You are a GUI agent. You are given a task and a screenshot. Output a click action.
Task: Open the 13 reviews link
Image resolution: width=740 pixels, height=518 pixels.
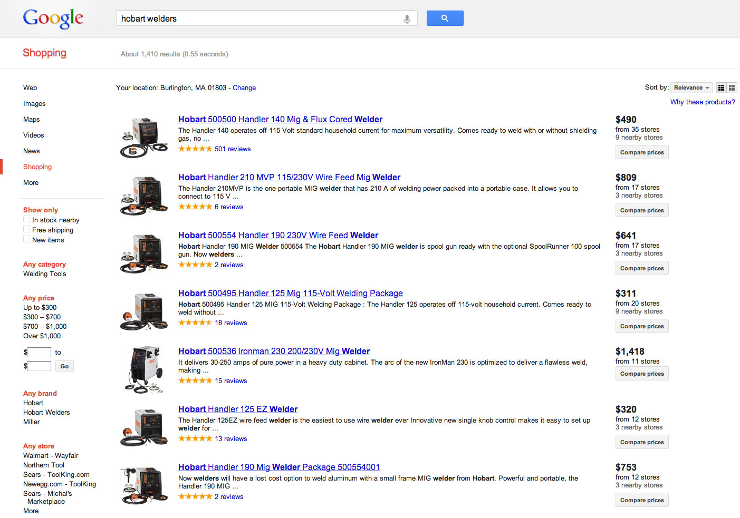pos(231,439)
